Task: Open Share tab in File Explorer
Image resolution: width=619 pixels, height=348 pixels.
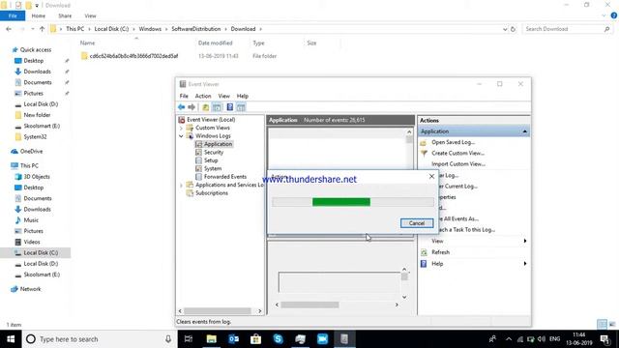Action: 65,15
